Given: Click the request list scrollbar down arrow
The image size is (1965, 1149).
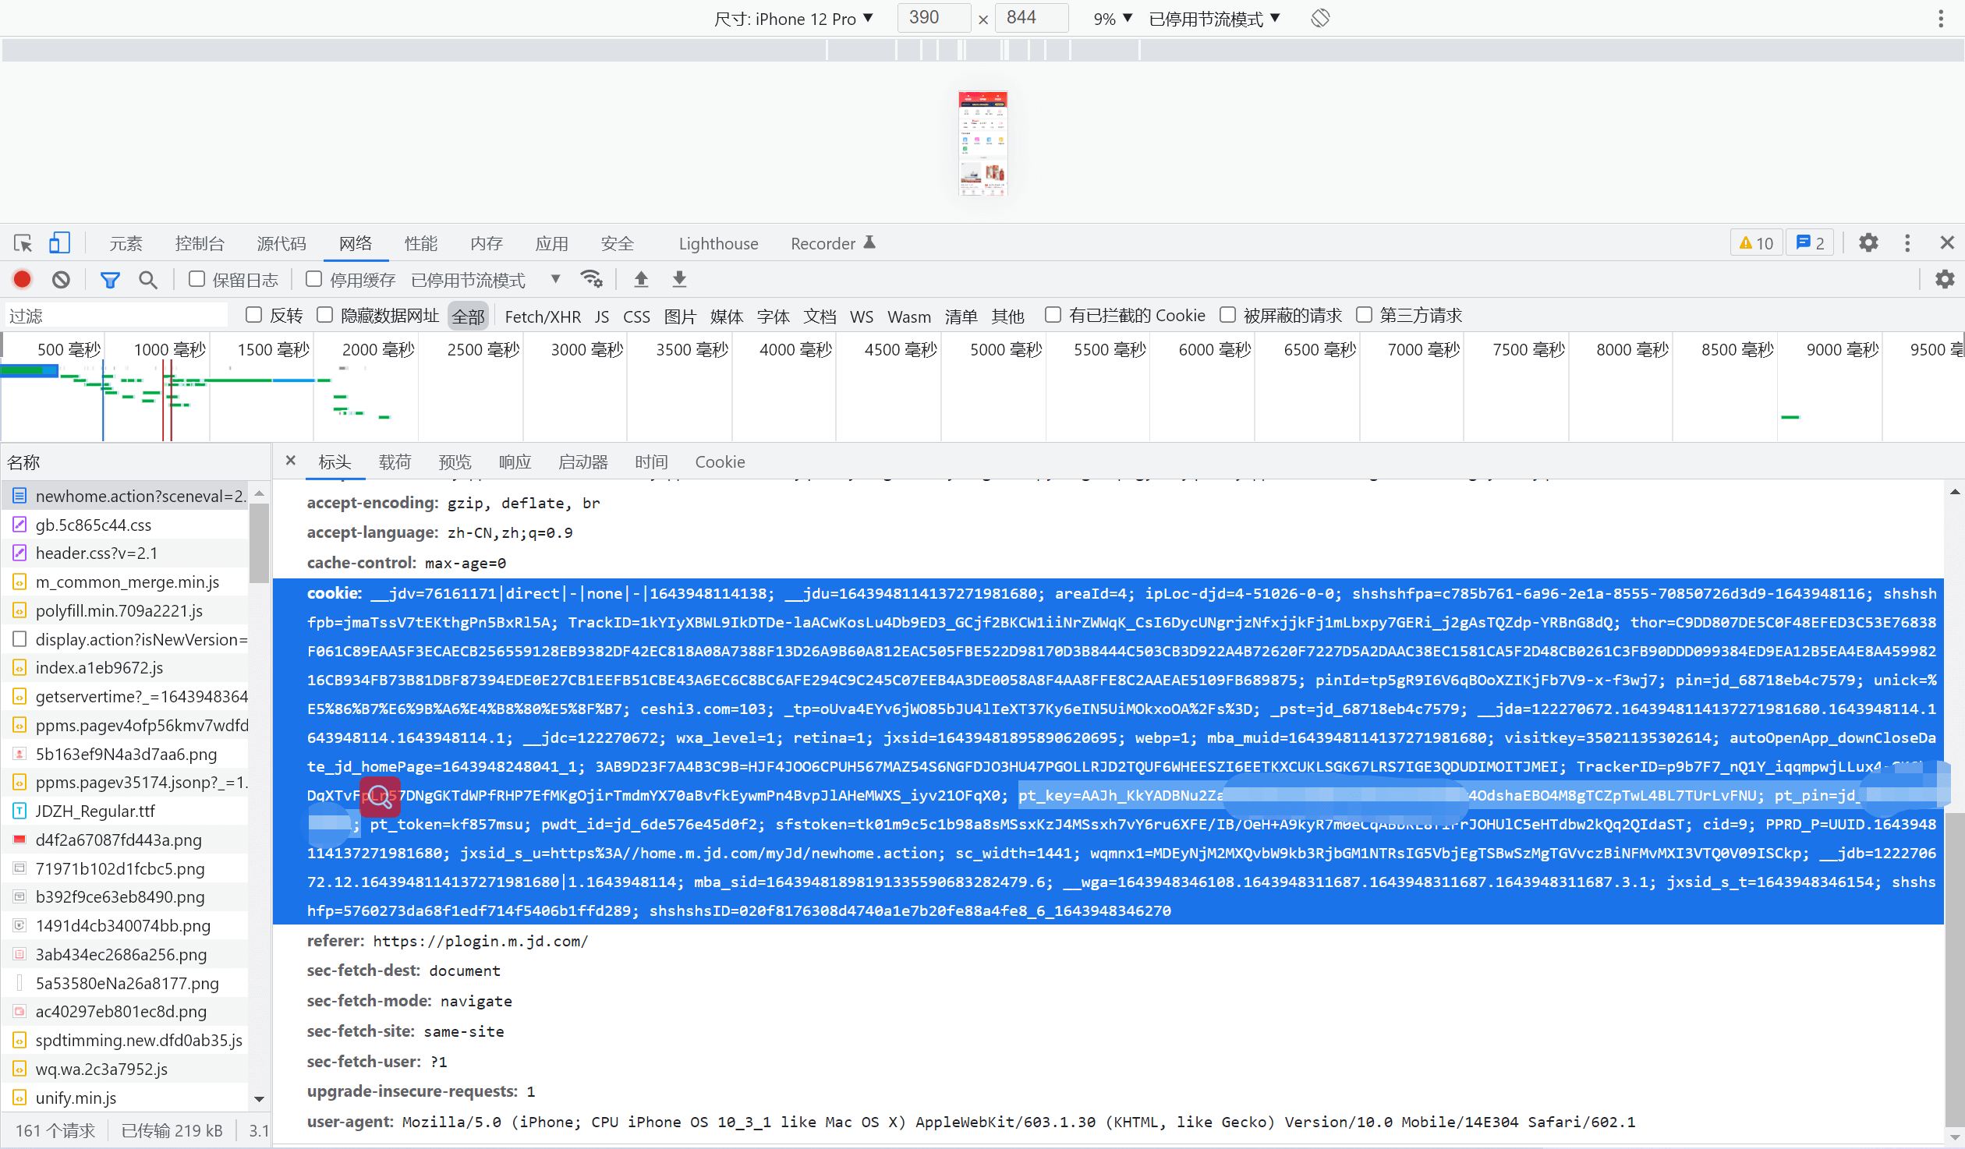Looking at the screenshot, I should pyautogui.click(x=260, y=1099).
